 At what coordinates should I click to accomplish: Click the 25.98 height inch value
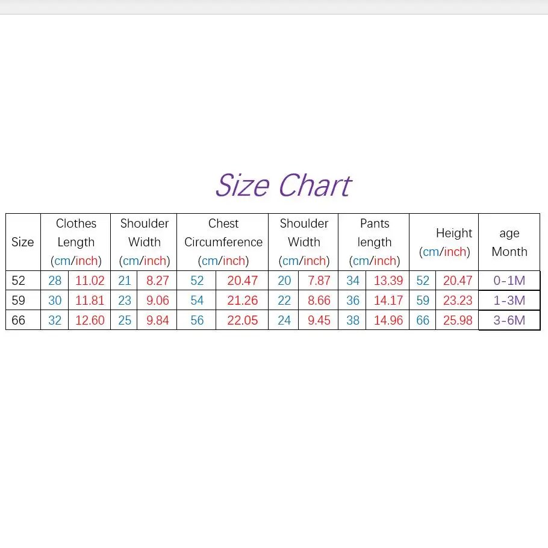point(458,320)
